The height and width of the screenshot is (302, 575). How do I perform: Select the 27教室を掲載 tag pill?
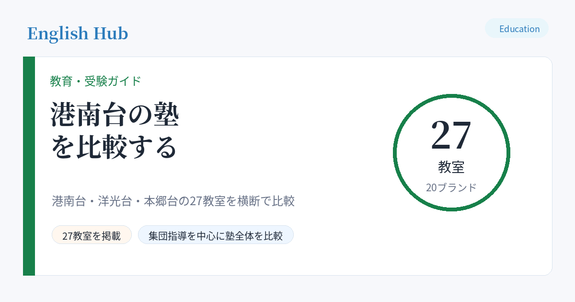pos(92,235)
